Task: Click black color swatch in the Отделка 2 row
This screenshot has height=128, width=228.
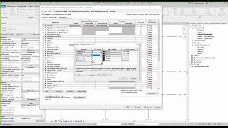Action: coord(104,60)
